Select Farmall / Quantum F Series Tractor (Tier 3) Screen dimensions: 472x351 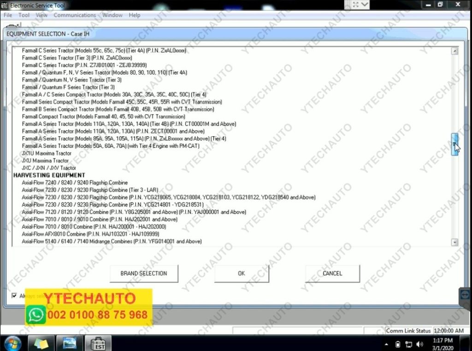[68, 87]
